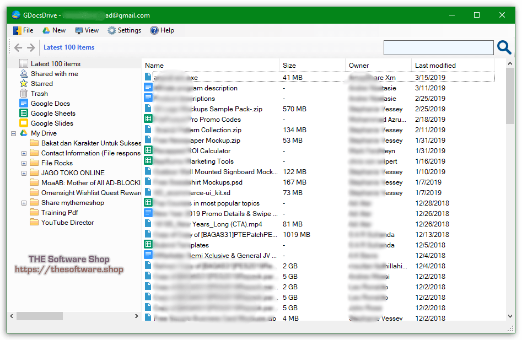This screenshot has width=522, height=340.
Task: Sort by the Name column header
Action: pos(211,65)
